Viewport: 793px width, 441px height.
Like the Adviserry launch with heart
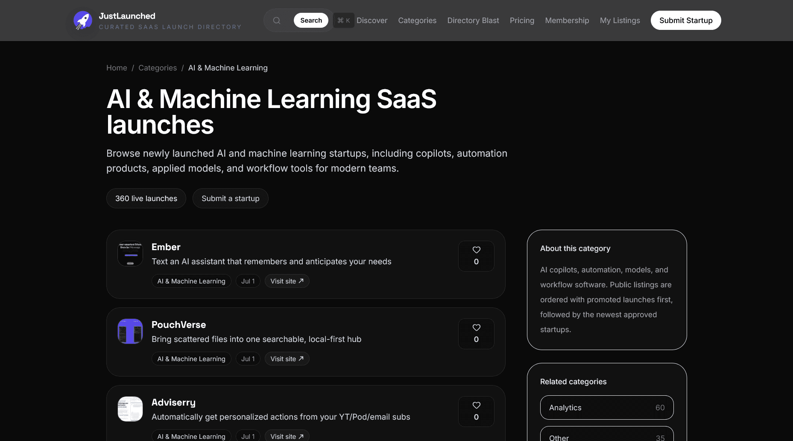(476, 412)
